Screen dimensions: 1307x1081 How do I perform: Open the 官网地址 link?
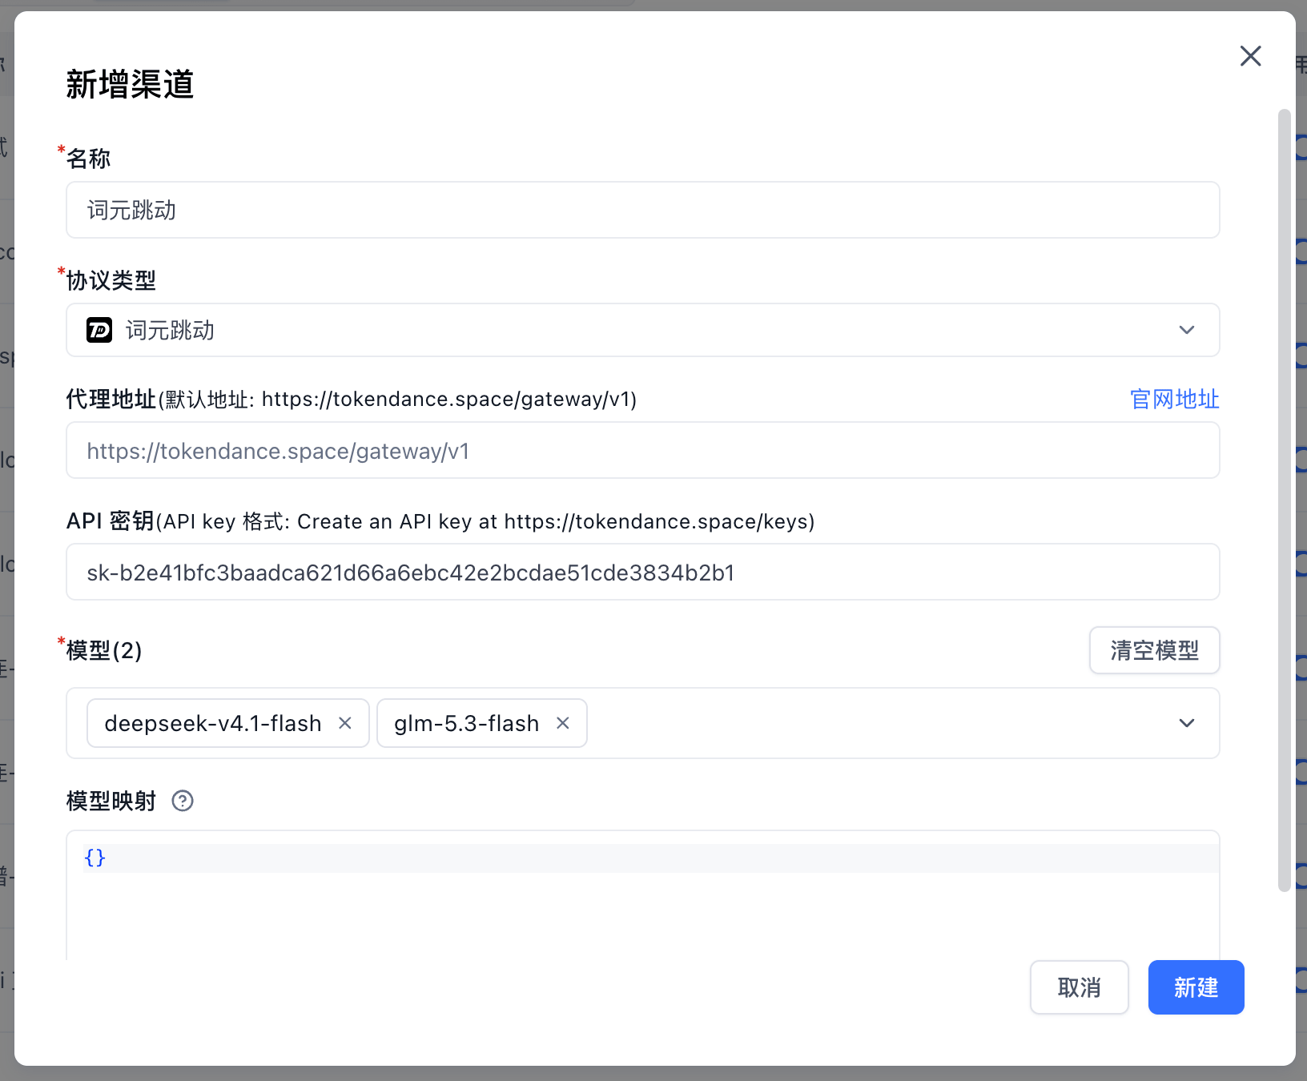[1174, 399]
